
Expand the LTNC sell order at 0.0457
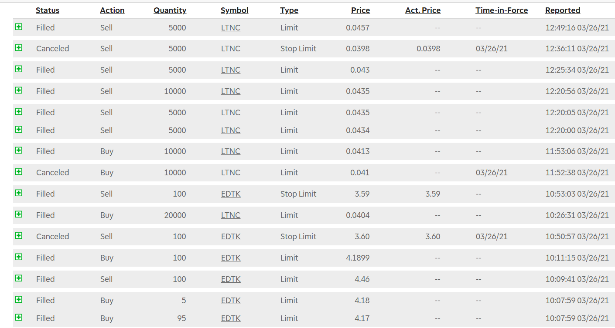(19, 27)
